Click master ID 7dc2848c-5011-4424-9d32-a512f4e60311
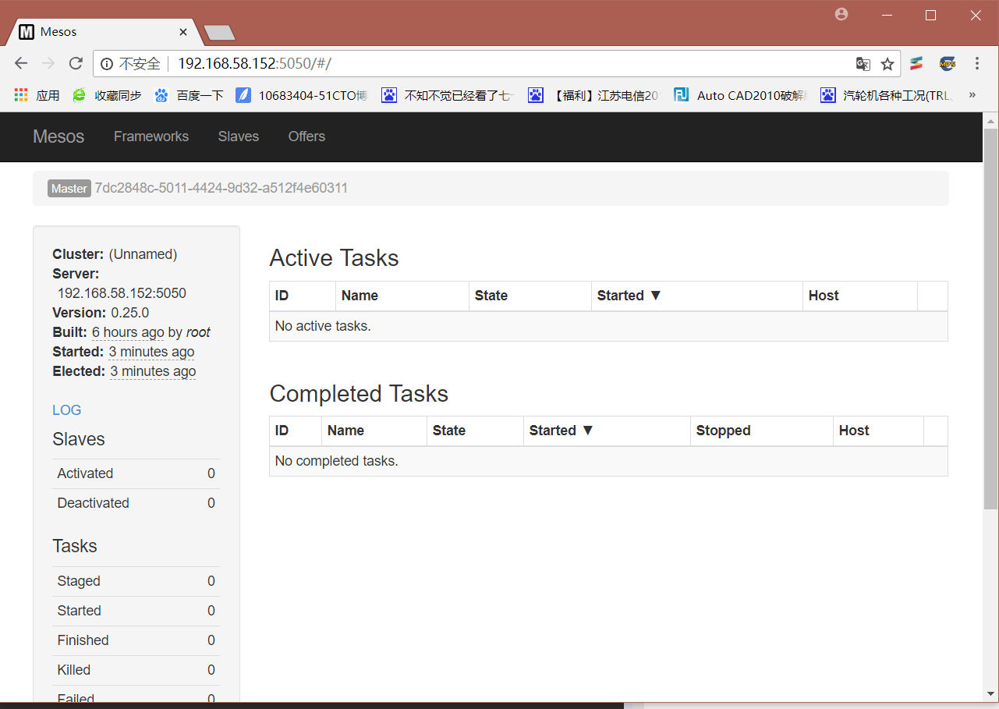The height and width of the screenshot is (709, 999). [221, 188]
